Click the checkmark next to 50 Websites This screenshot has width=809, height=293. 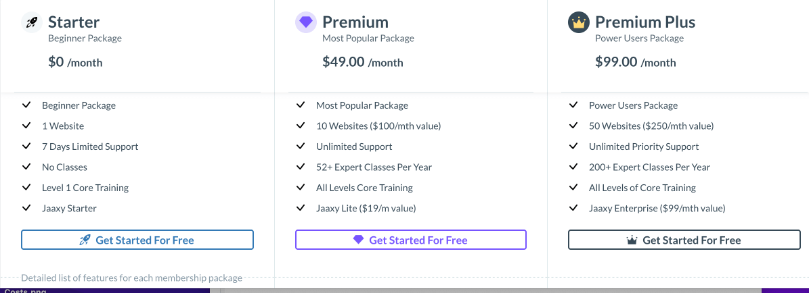pyautogui.click(x=573, y=126)
